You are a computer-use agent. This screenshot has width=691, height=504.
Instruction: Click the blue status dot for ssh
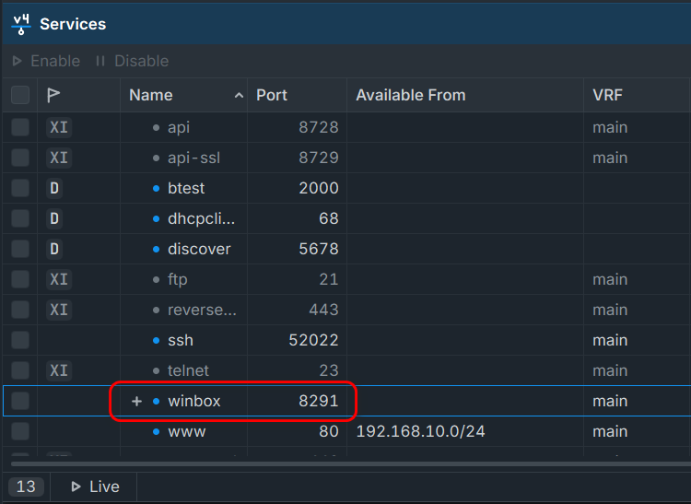tap(156, 340)
